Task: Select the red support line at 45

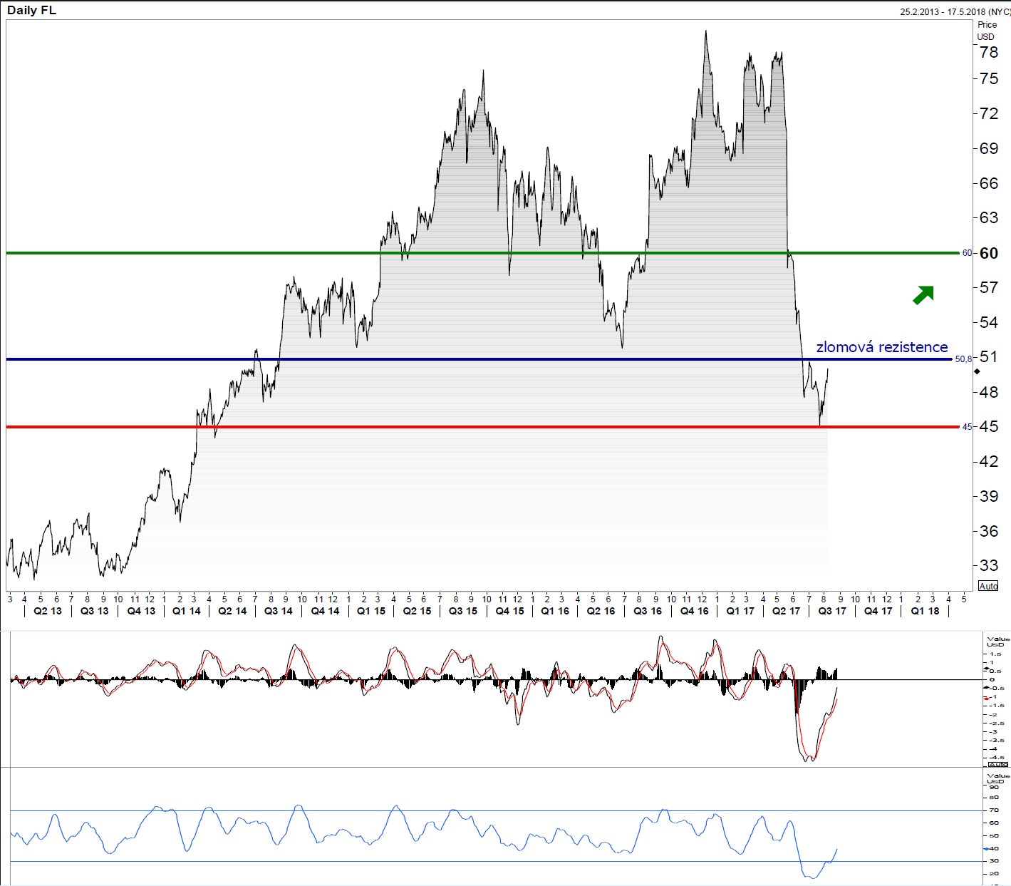Action: pos(482,427)
